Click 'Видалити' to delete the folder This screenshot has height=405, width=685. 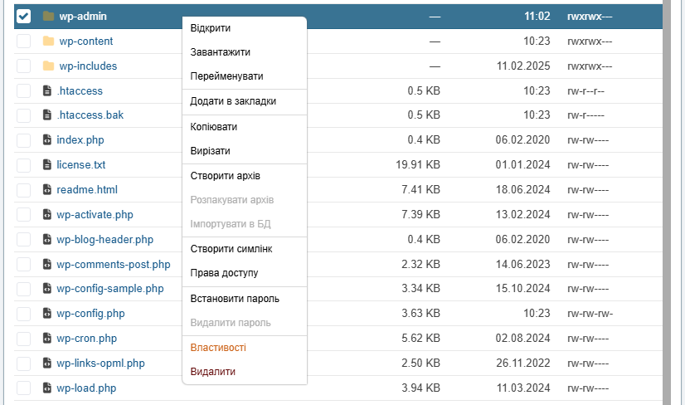[213, 372]
